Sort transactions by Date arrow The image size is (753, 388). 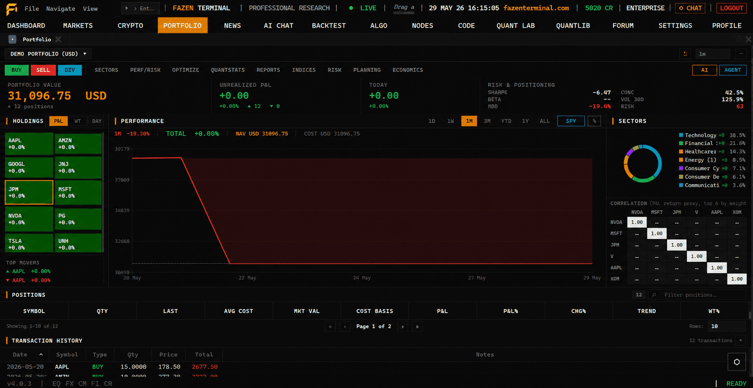point(41,355)
